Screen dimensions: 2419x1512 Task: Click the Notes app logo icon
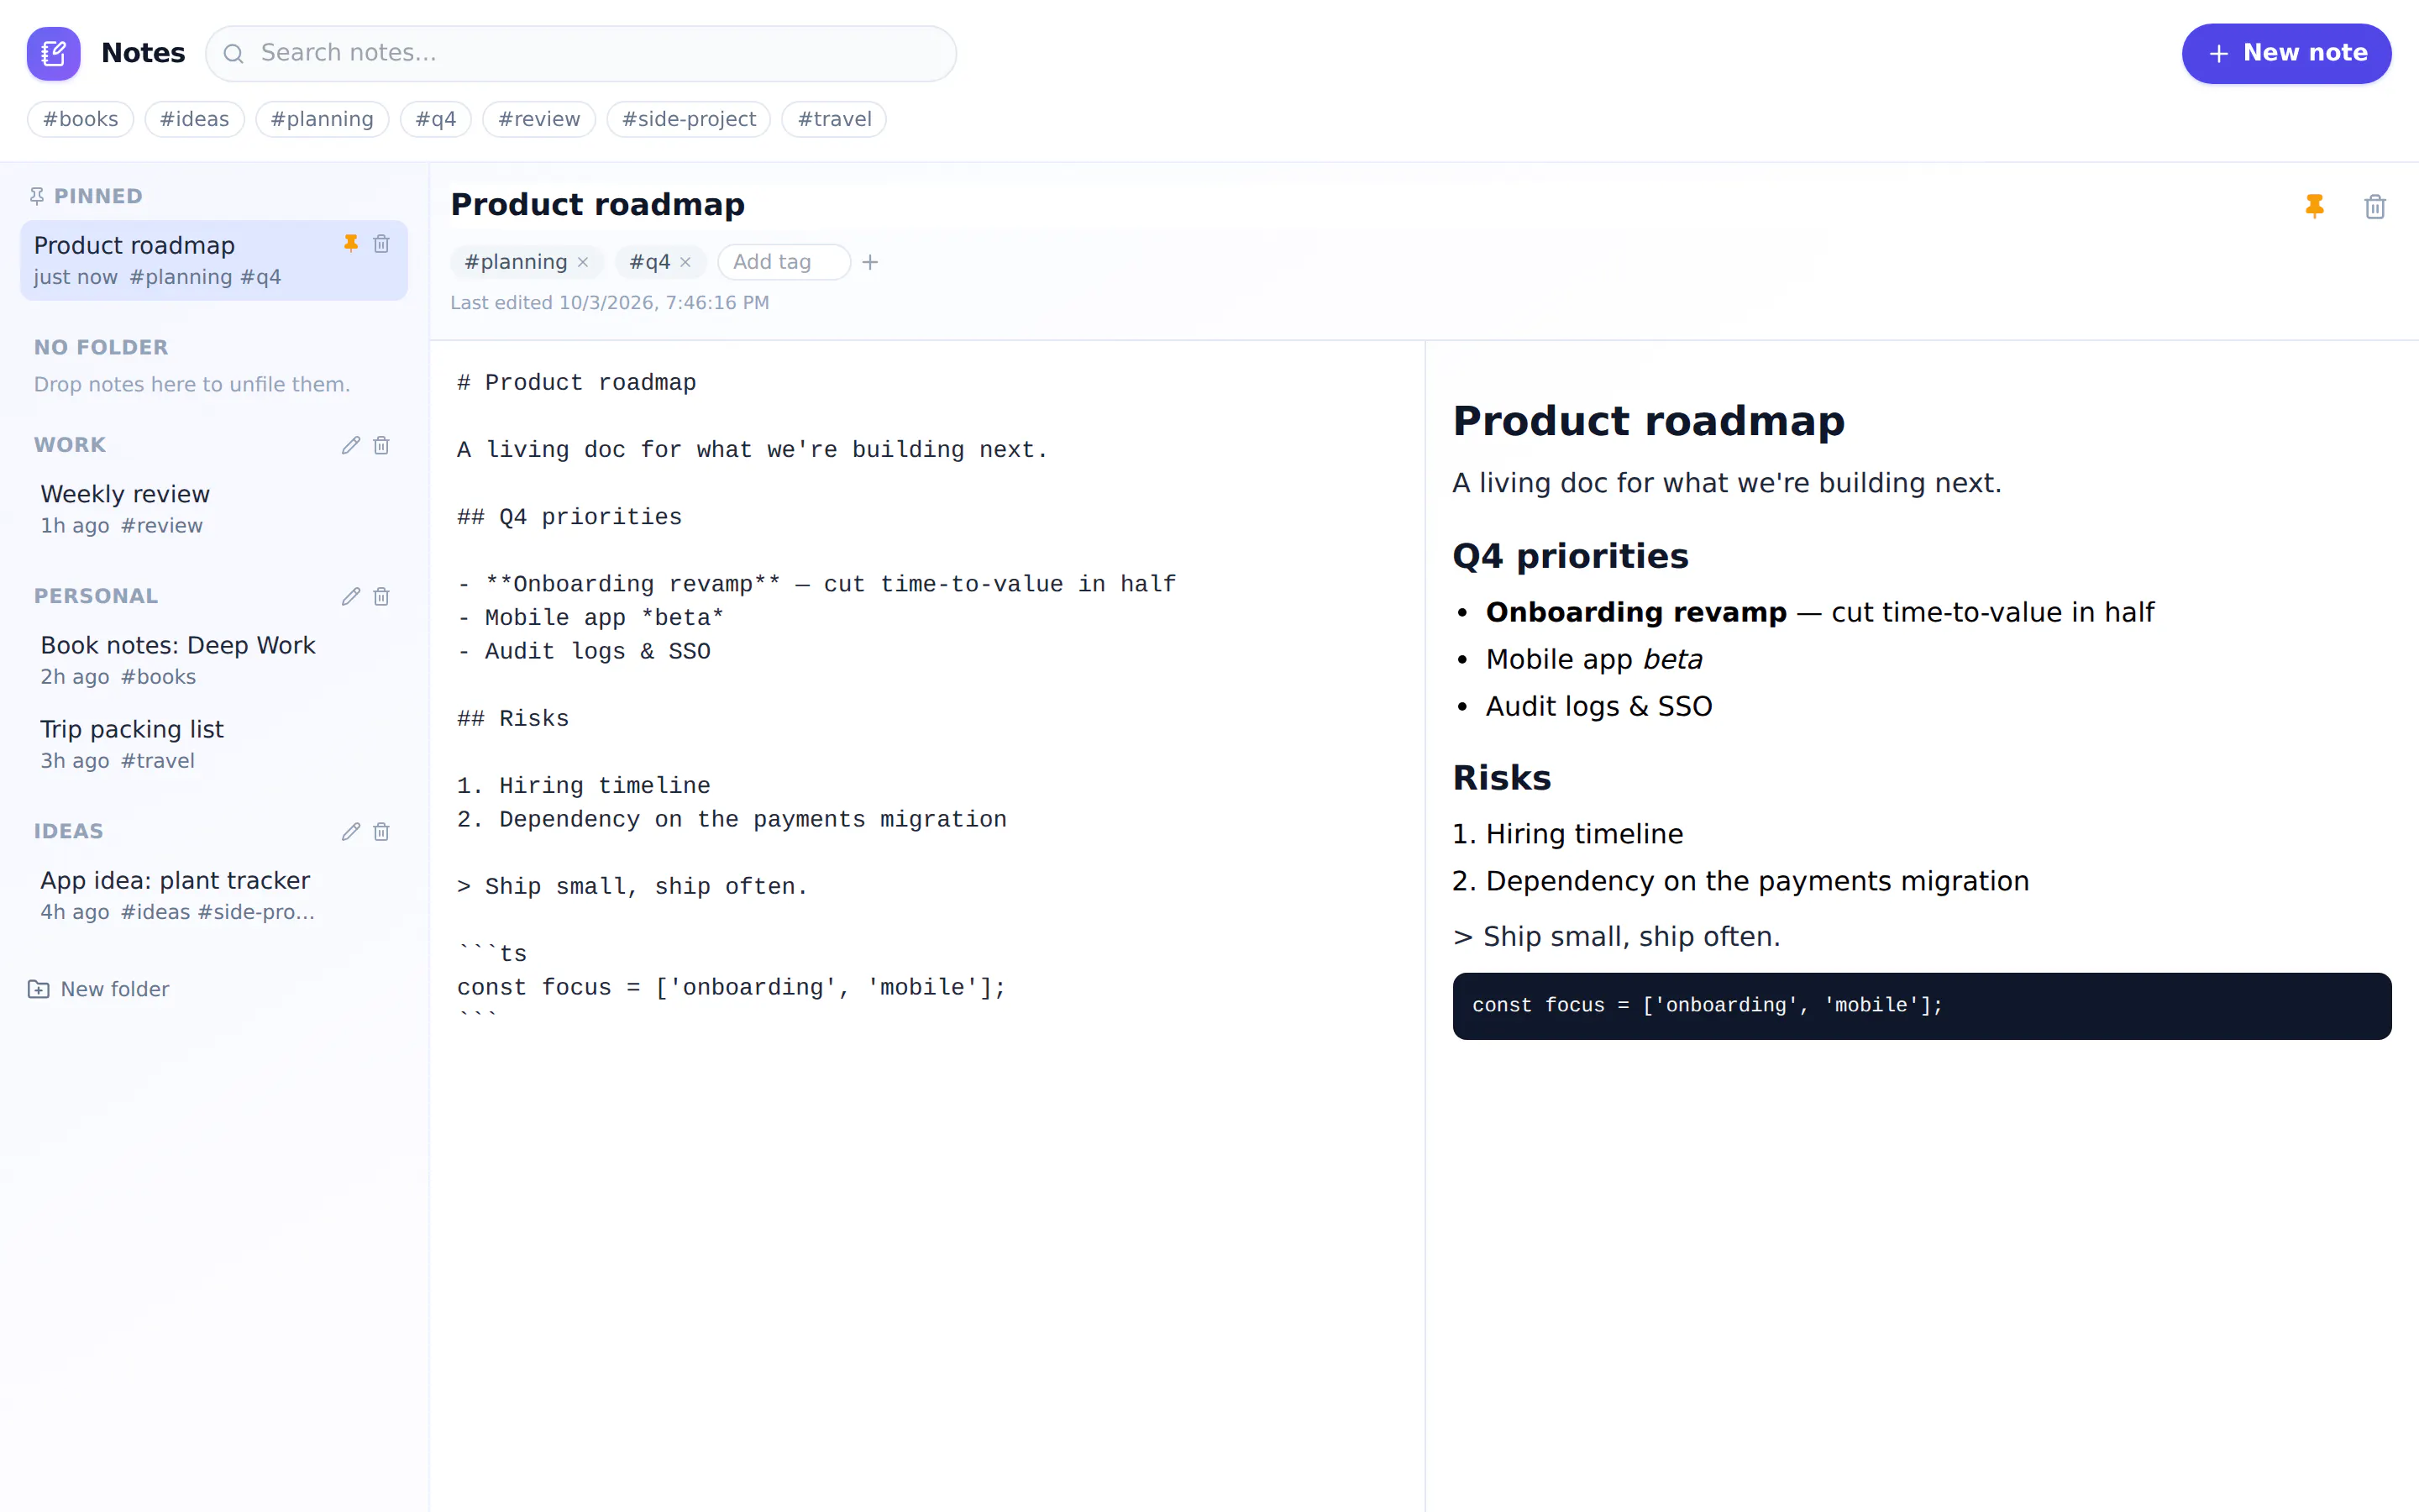click(54, 53)
